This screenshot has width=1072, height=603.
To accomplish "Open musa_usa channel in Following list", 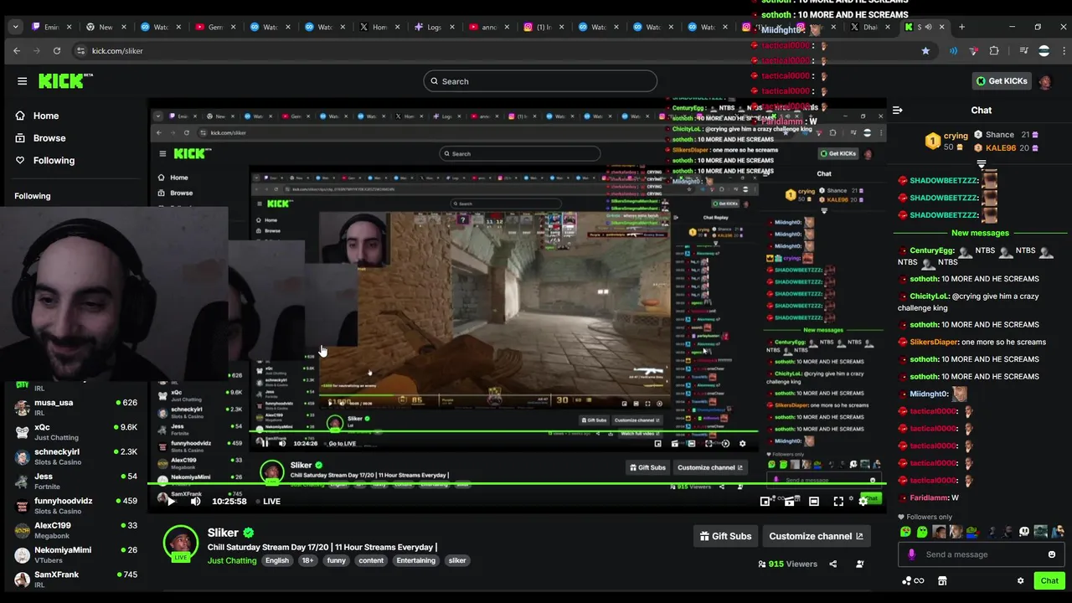I will pyautogui.click(x=75, y=408).
